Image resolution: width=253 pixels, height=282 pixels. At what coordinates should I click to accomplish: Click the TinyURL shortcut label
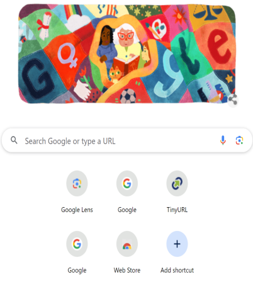point(177,210)
